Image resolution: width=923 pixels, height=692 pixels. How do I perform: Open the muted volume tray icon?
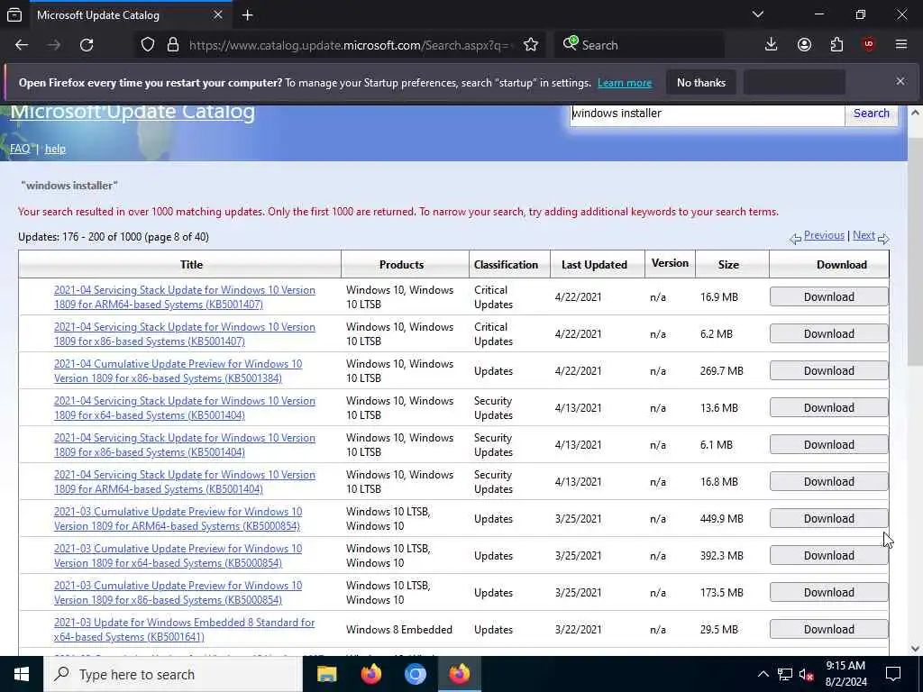pos(806,674)
